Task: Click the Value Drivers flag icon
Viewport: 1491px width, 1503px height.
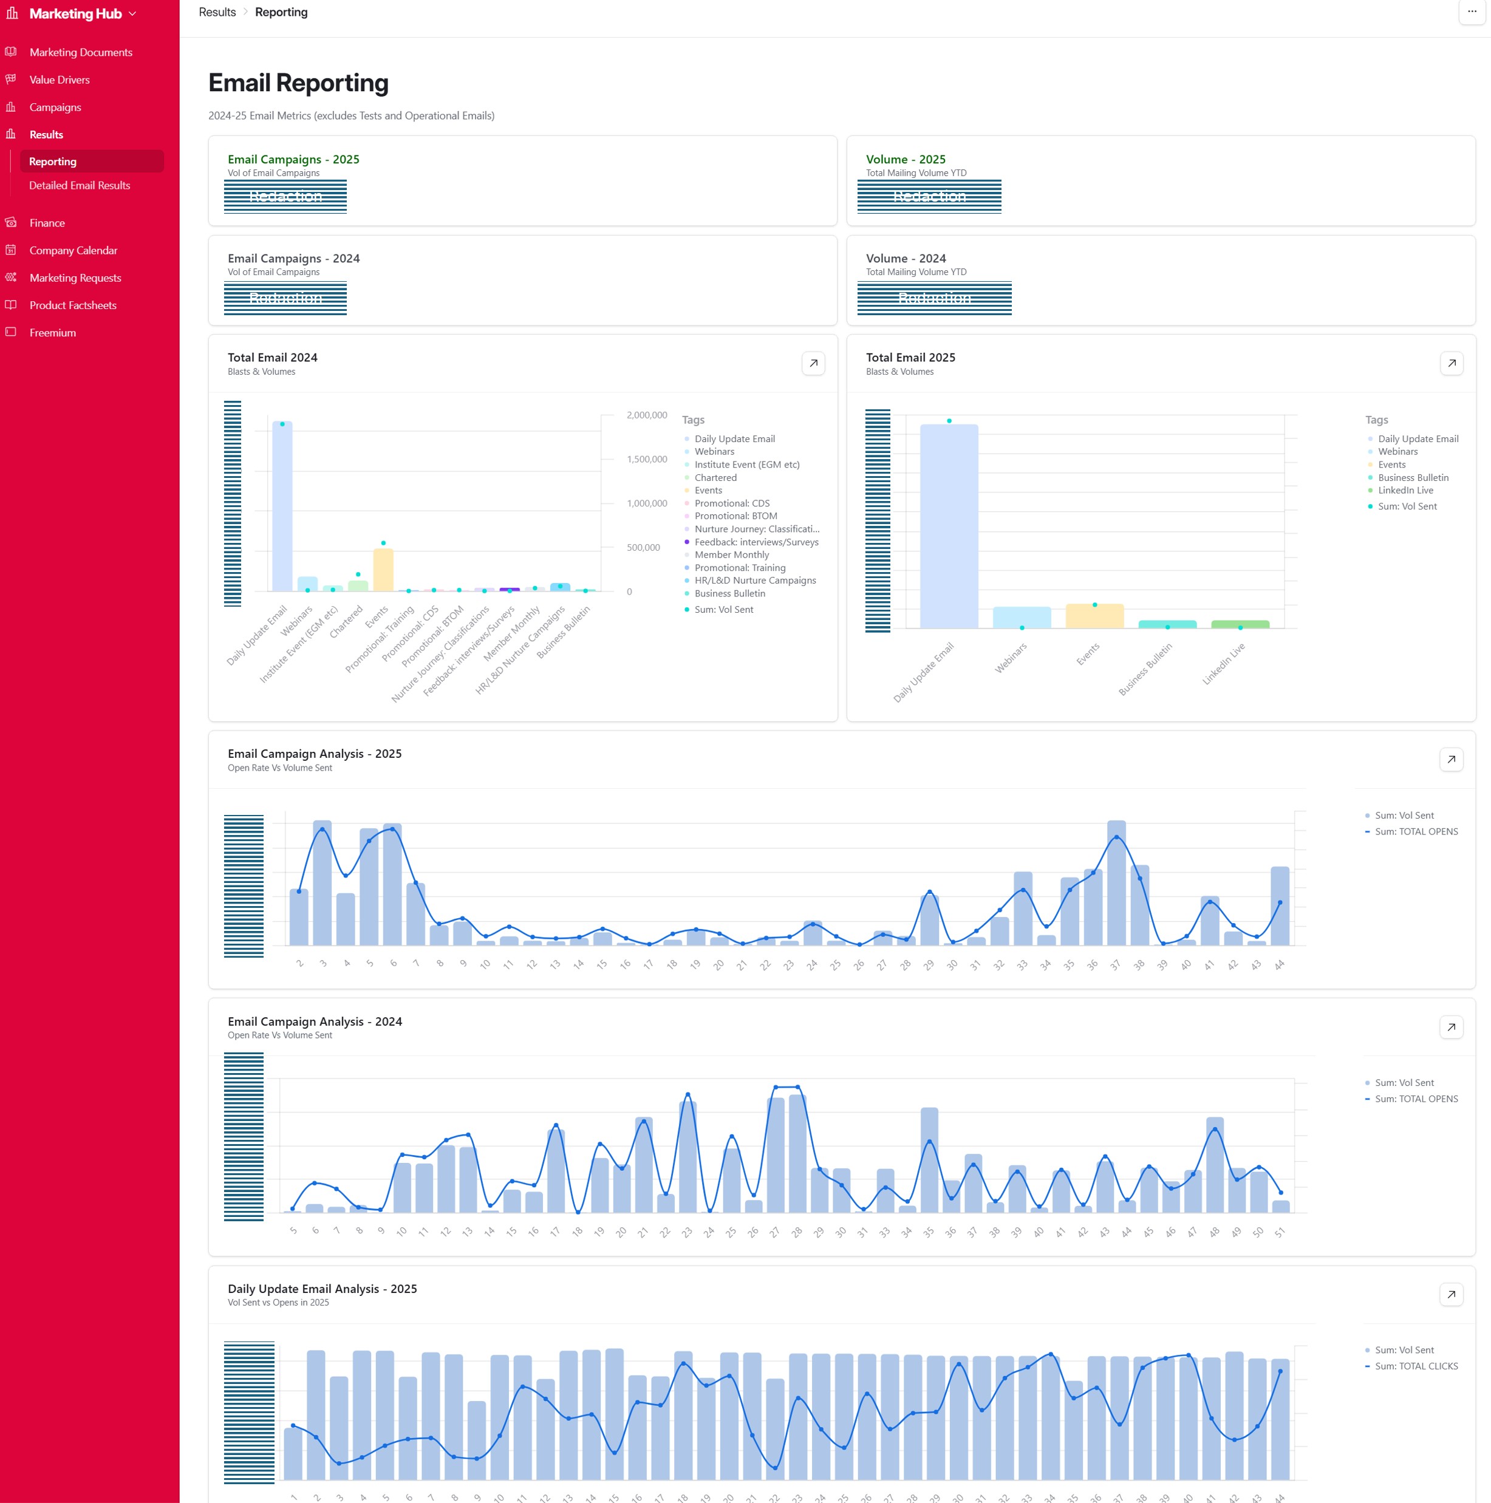Action: pyautogui.click(x=11, y=80)
